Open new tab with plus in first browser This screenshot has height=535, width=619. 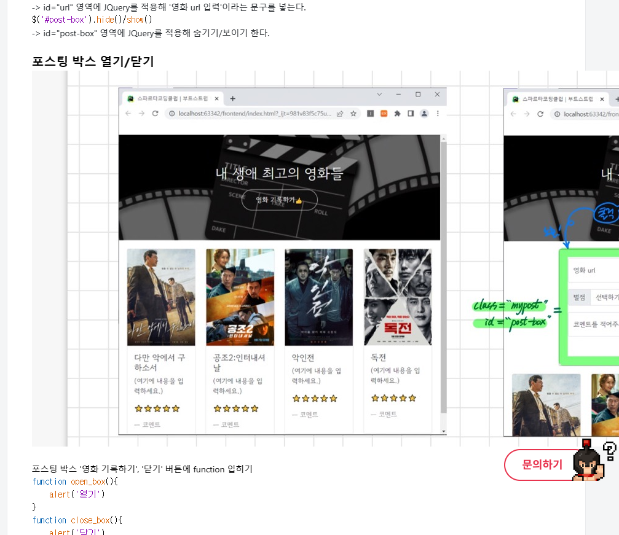(x=232, y=99)
